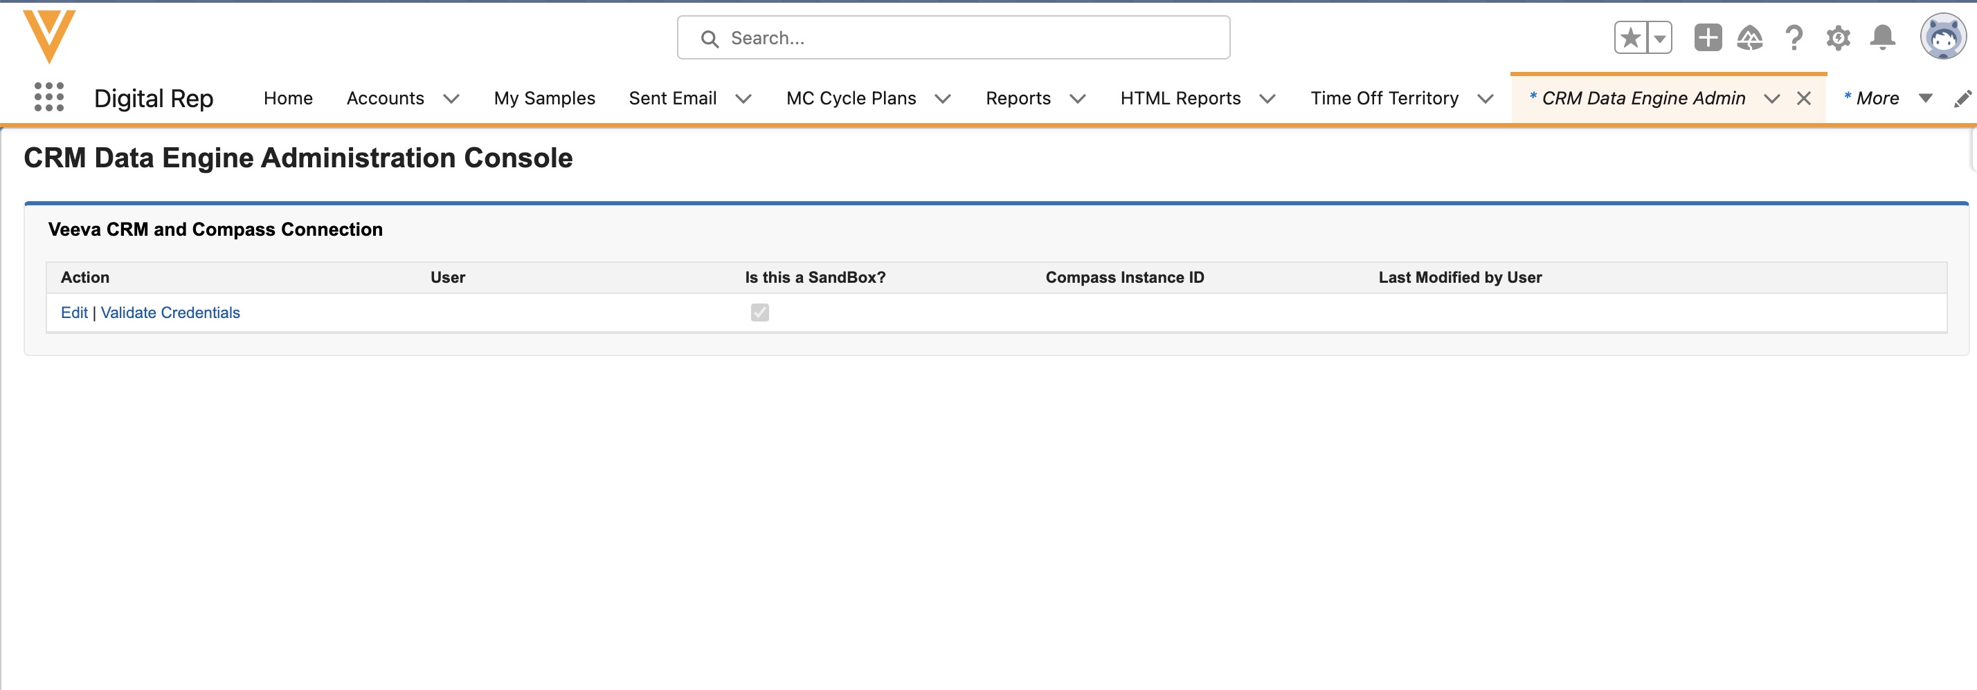The image size is (1977, 690).
Task: Open the Setup gear icon
Action: click(1838, 37)
